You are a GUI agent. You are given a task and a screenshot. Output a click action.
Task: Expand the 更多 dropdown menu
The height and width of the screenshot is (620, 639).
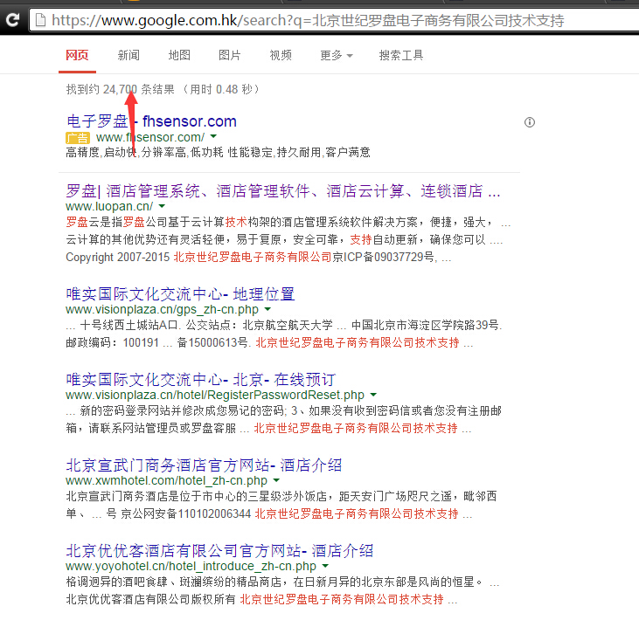pyautogui.click(x=337, y=55)
